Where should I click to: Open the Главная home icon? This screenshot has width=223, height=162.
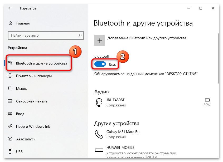pos(10,23)
